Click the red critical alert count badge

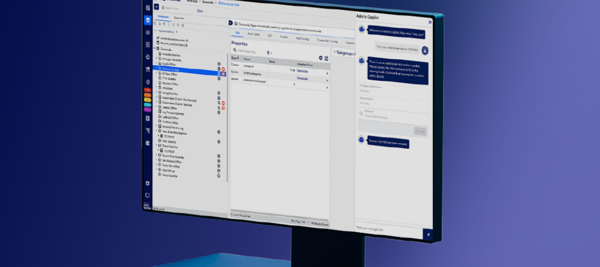[147, 90]
